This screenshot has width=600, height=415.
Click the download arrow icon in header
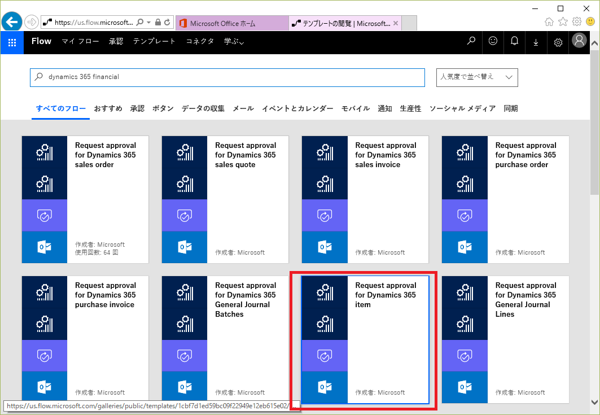536,42
